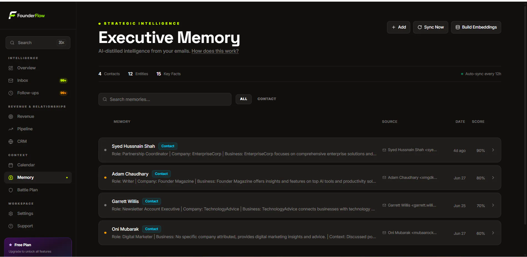Navigate to Revenue section
The height and width of the screenshot is (257, 527).
(38, 116)
